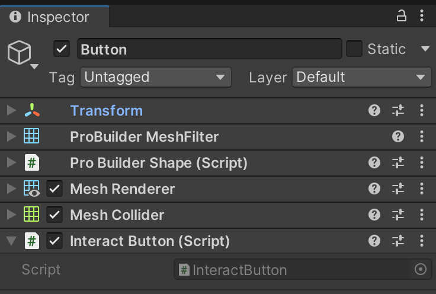
Task: Open ProBuilder MeshFilter help icon
Action: coord(398,136)
